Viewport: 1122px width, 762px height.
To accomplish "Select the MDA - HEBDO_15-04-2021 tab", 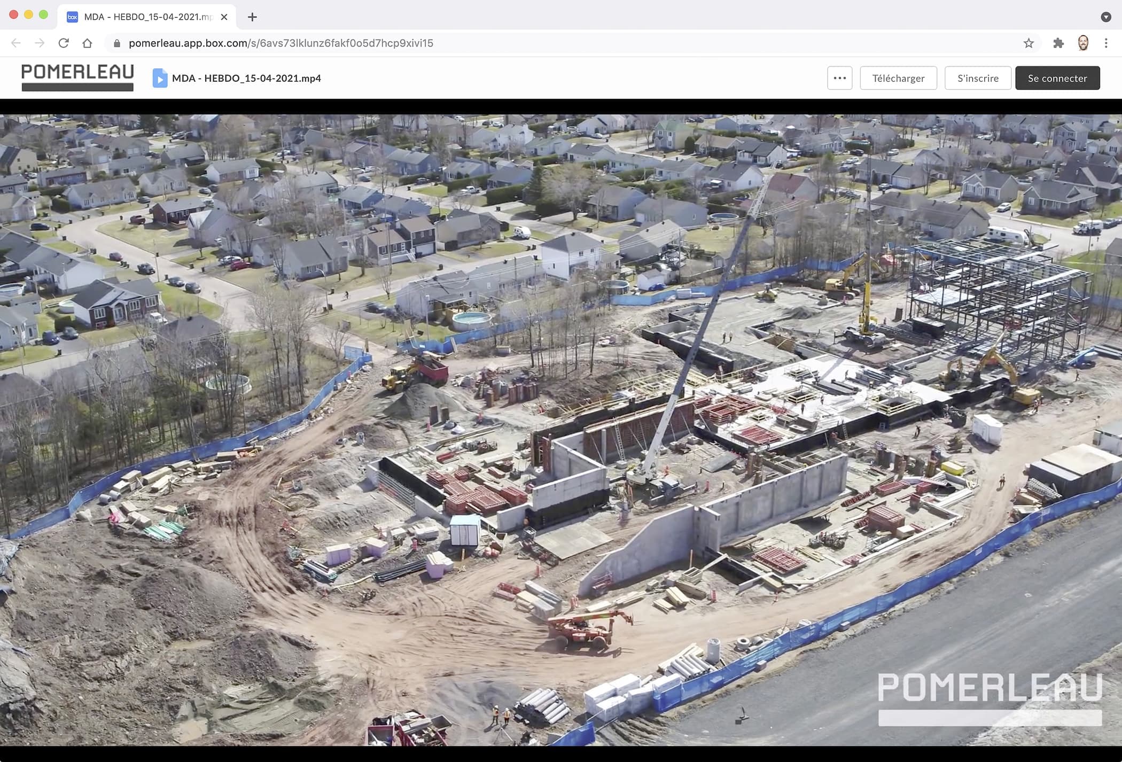I will 147,17.
